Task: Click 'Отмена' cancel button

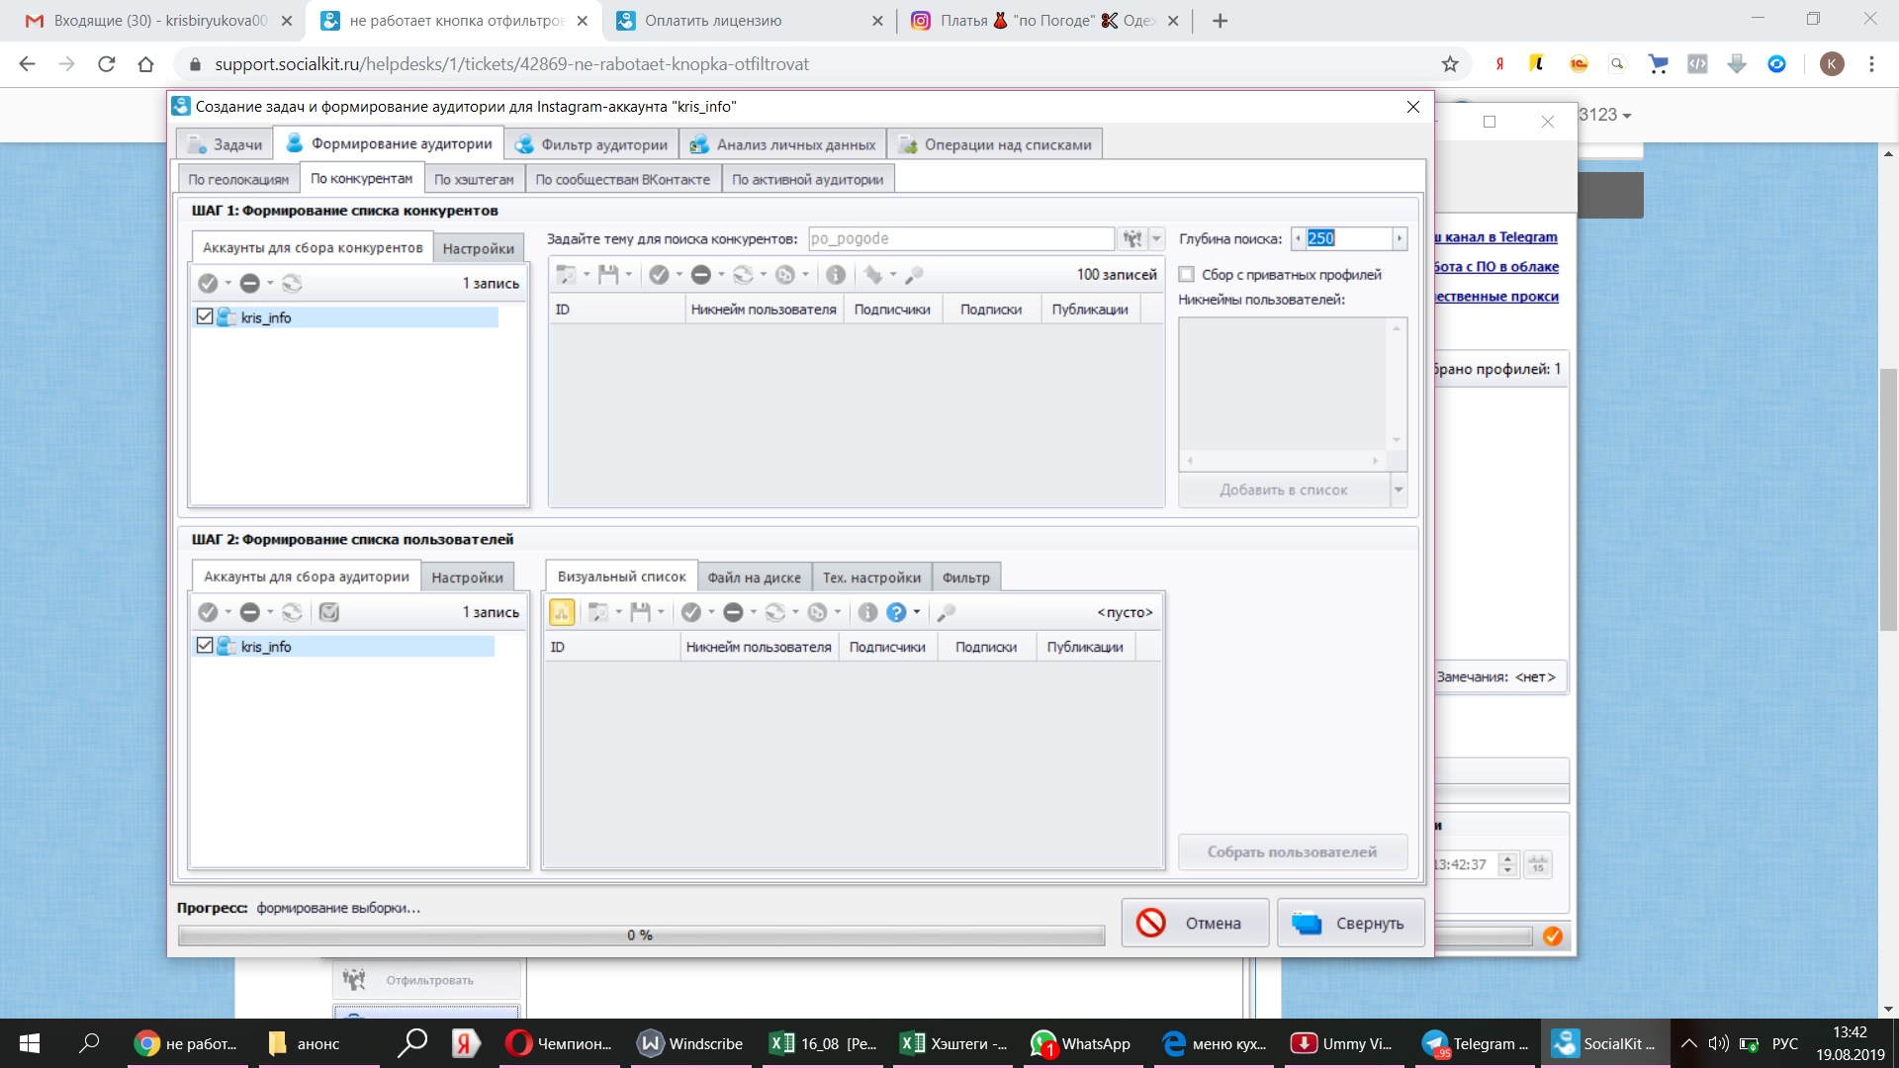Action: coord(1195,923)
